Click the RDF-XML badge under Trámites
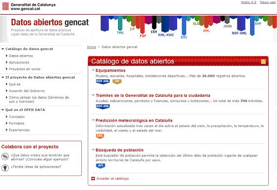 point(103,106)
